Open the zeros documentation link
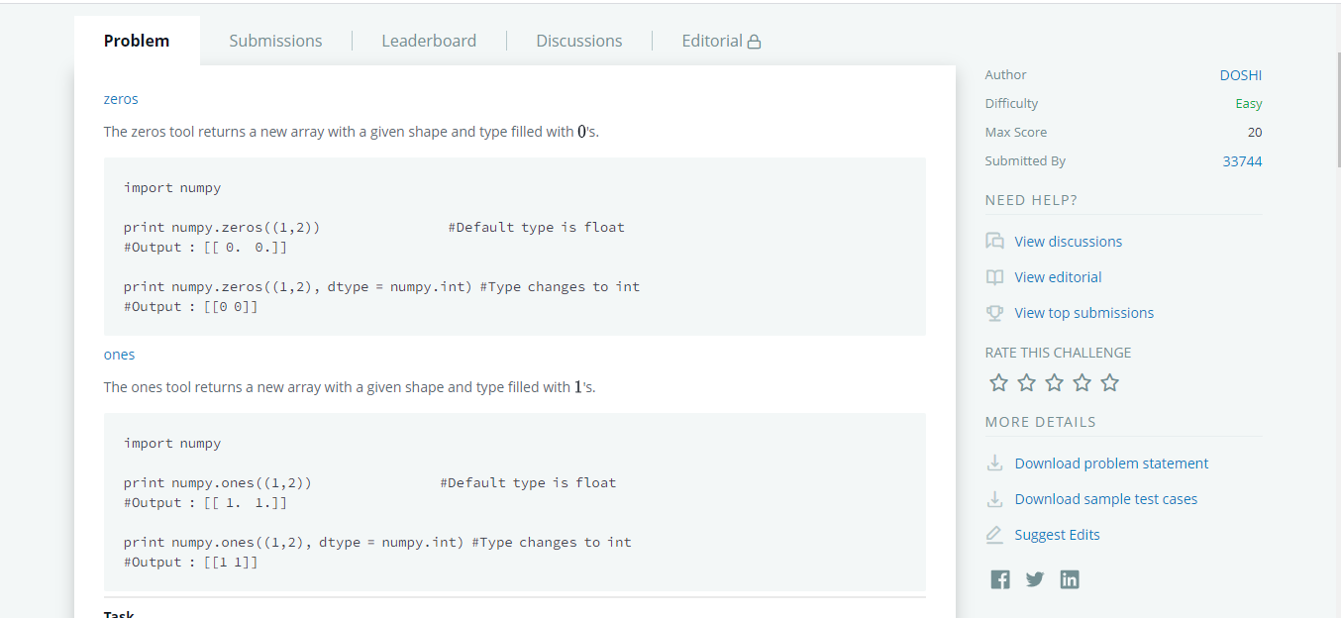Viewport: 1341px width, 618px height. (120, 98)
